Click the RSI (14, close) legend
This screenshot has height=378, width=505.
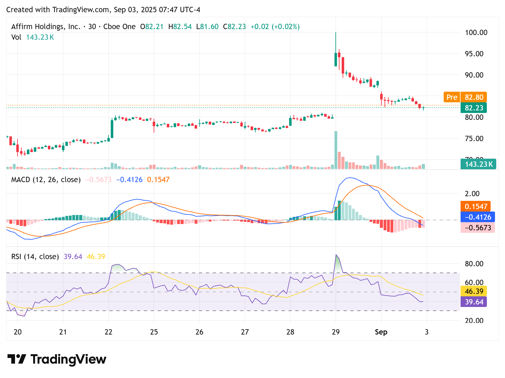pyautogui.click(x=35, y=257)
